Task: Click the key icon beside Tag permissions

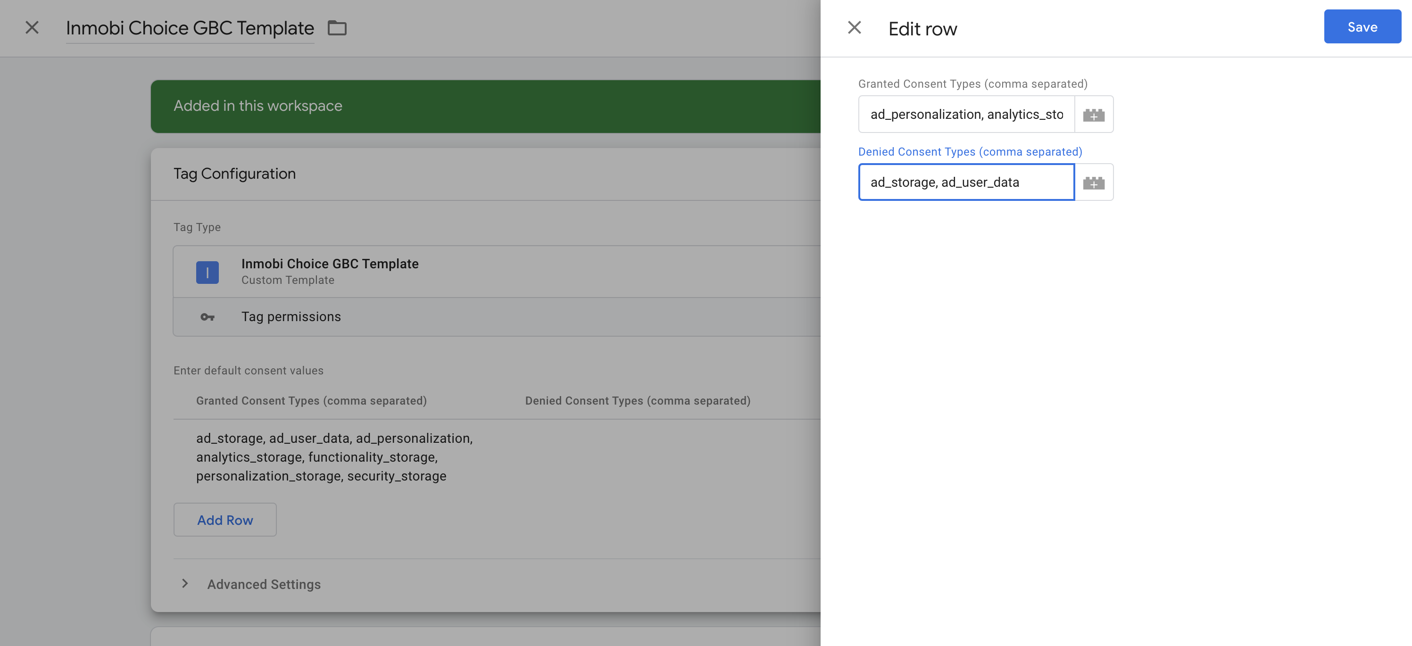Action: coord(207,317)
